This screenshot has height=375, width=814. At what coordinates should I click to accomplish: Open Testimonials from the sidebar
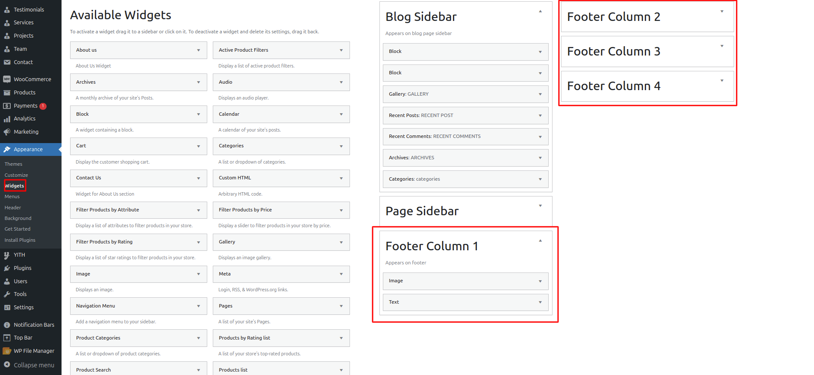click(7, 9)
